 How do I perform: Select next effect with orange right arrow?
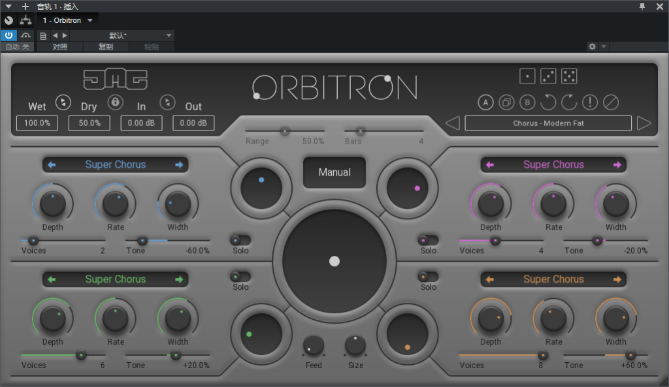617,279
